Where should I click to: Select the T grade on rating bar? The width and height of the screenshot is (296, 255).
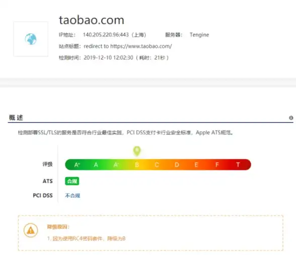[x=238, y=165]
